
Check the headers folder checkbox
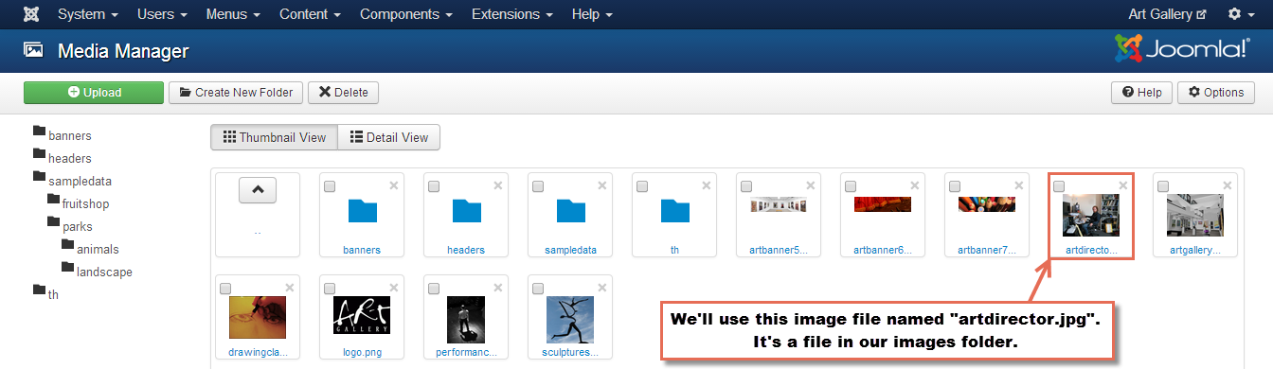[x=434, y=186]
